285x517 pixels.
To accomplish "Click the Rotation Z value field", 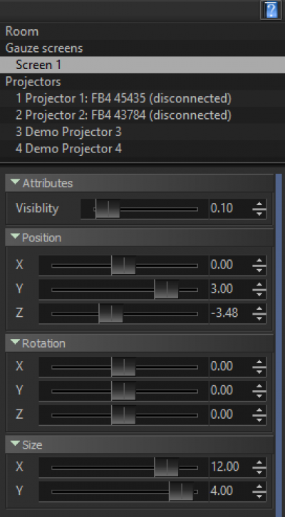I will click(x=231, y=414).
